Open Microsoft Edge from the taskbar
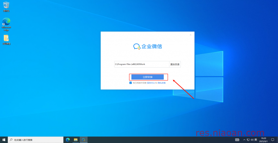 [68, 140]
